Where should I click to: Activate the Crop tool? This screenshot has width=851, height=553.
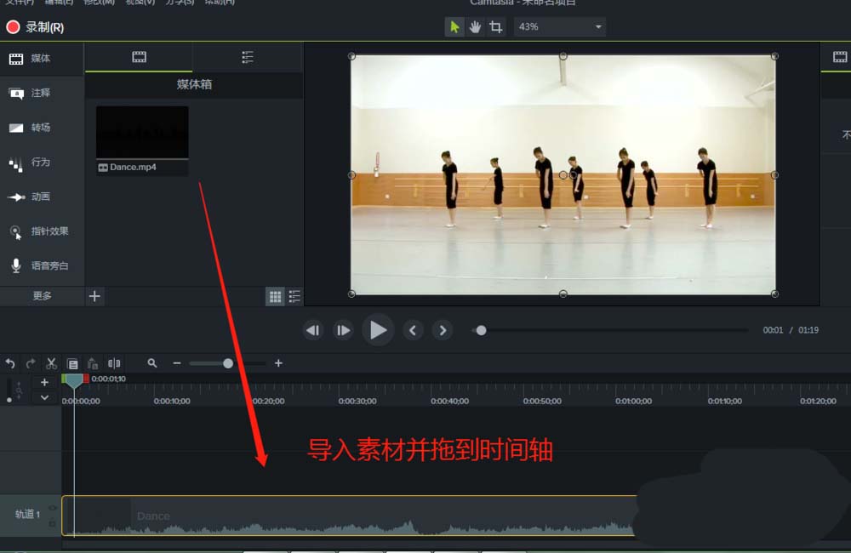click(x=495, y=26)
